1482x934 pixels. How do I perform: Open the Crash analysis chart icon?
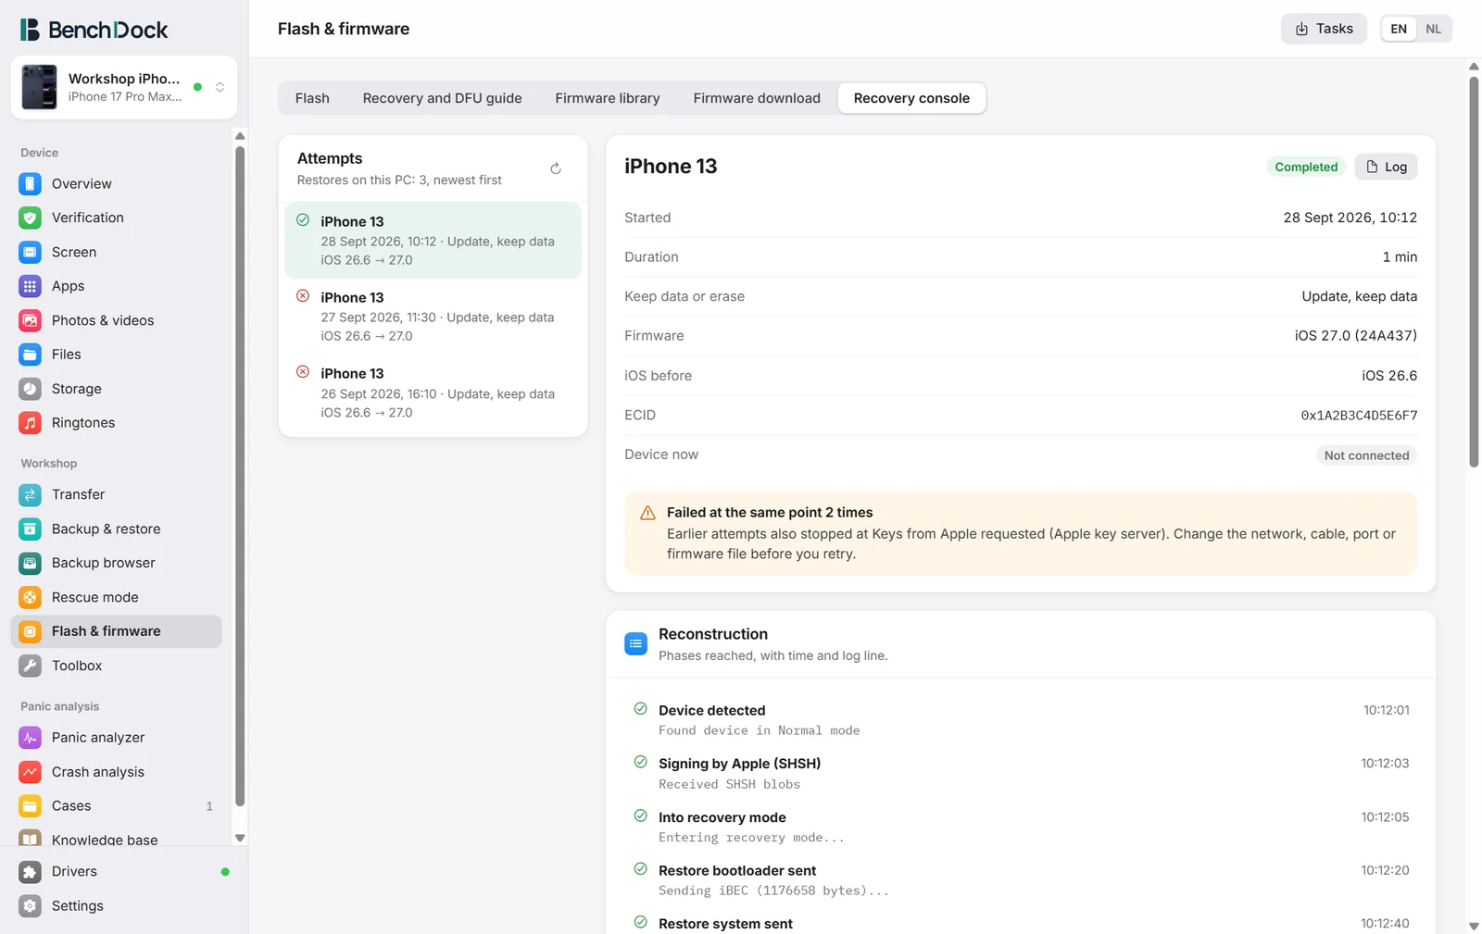pos(30,772)
